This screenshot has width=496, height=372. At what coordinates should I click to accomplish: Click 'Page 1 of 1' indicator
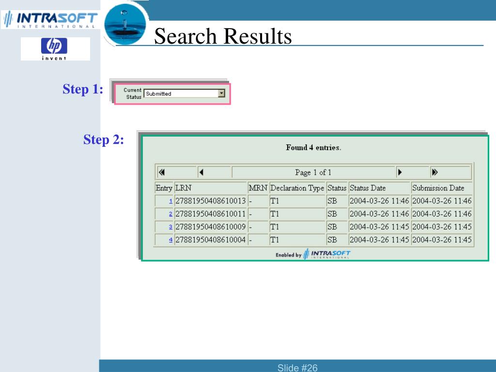point(313,172)
